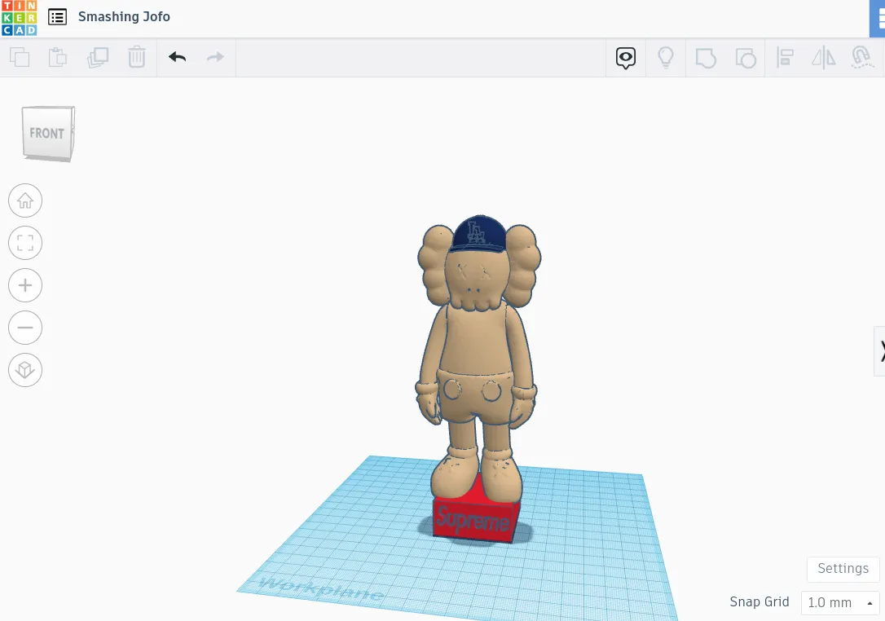Fit all in view button
Image resolution: width=885 pixels, height=621 pixels.
(25, 243)
